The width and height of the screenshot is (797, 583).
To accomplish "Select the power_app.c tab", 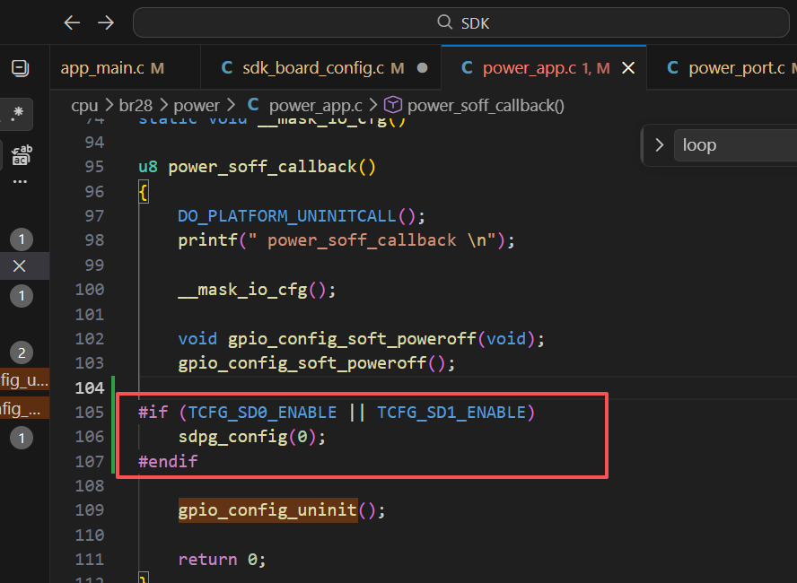I will [544, 68].
